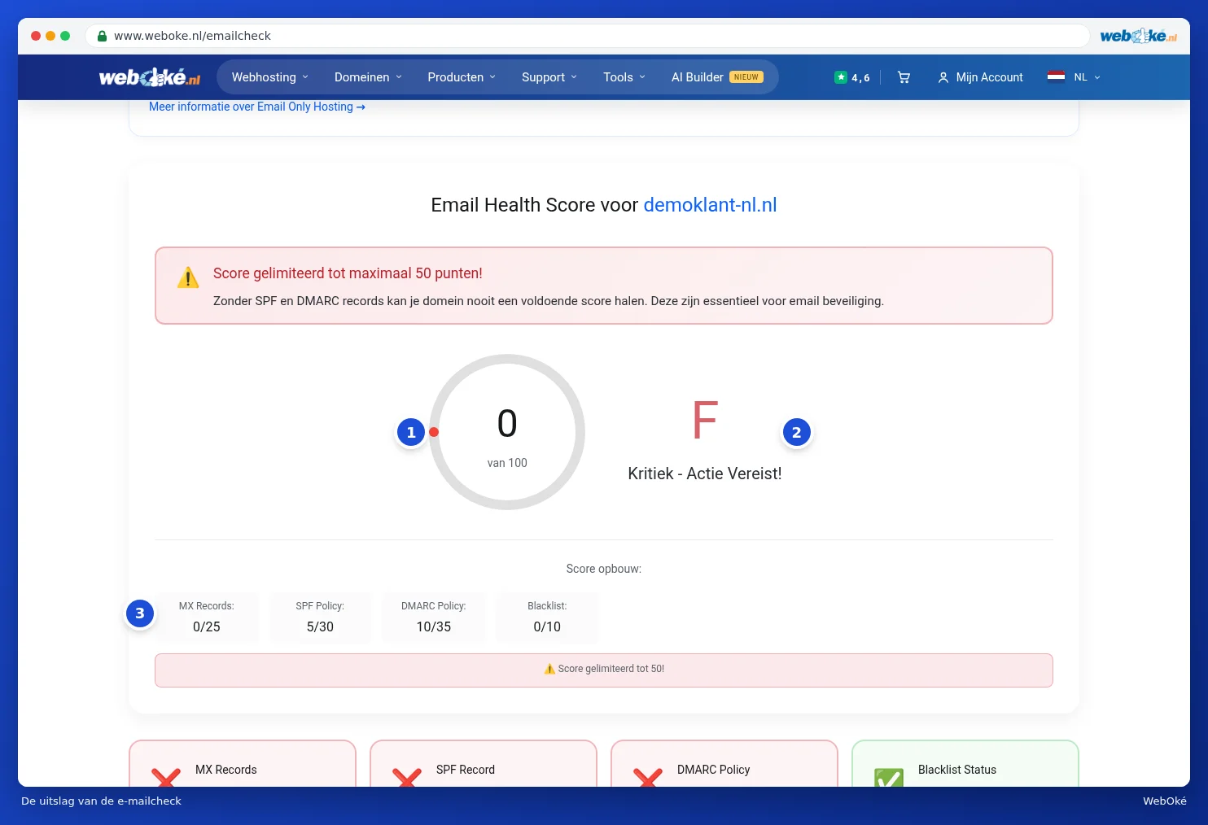The width and height of the screenshot is (1208, 825).
Task: Open the shopping cart icon
Action: click(x=904, y=77)
